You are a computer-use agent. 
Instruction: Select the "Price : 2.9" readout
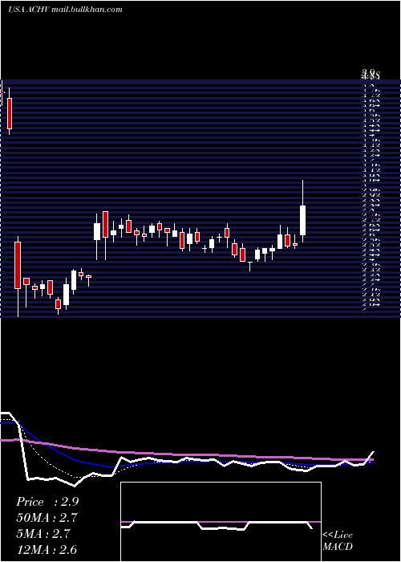(x=47, y=502)
